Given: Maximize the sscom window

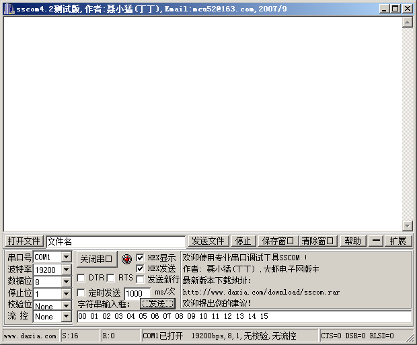Looking at the screenshot, I should point(395,9).
